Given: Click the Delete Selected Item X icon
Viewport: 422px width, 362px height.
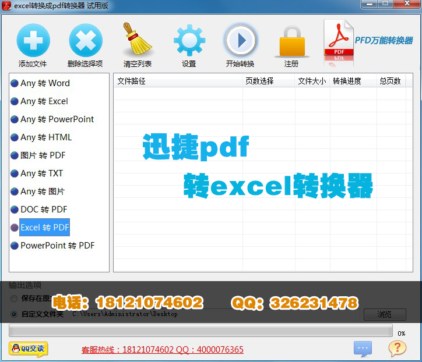Looking at the screenshot, I should tap(86, 40).
